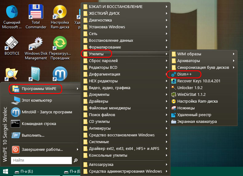
Task: Open the Выполнить... run dialog
Action: pos(45,135)
